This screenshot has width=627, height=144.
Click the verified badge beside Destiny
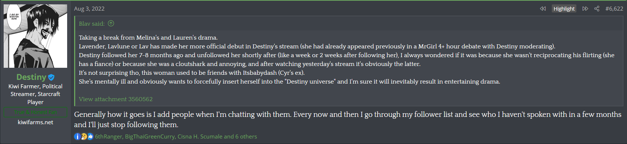point(51,77)
